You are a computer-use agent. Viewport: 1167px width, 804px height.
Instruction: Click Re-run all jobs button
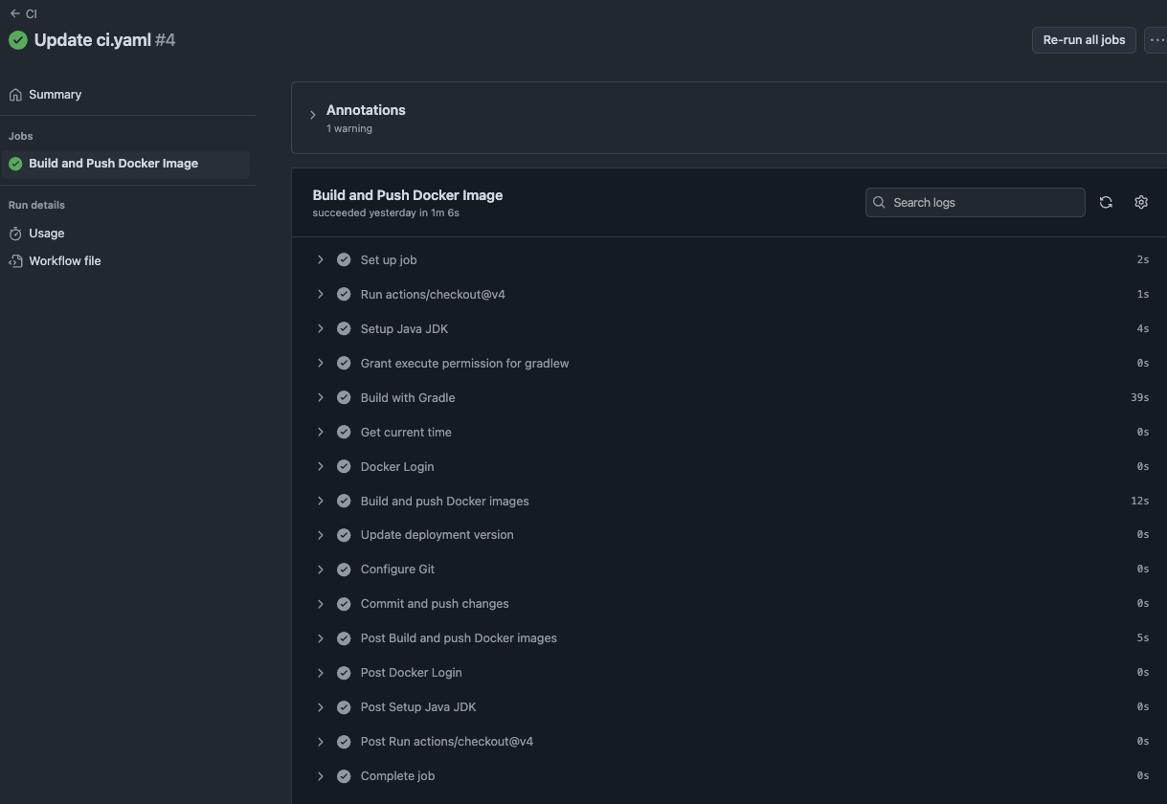click(x=1084, y=40)
